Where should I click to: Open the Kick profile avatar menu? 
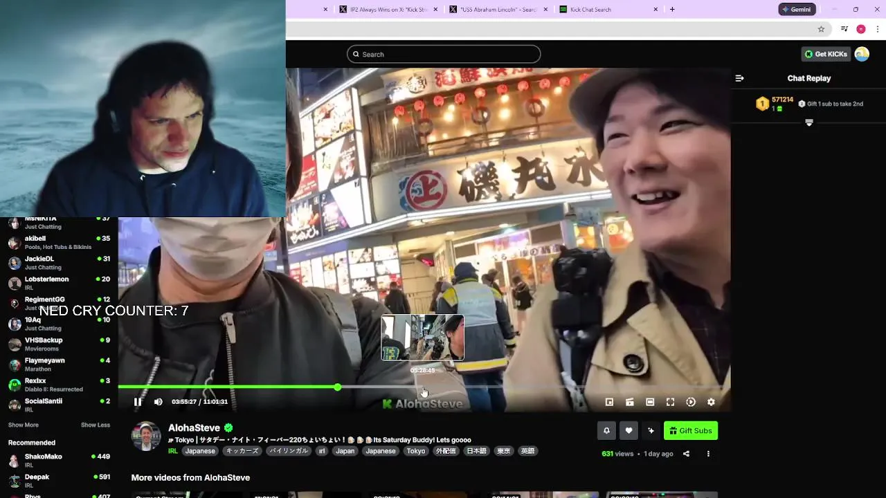coord(862,54)
